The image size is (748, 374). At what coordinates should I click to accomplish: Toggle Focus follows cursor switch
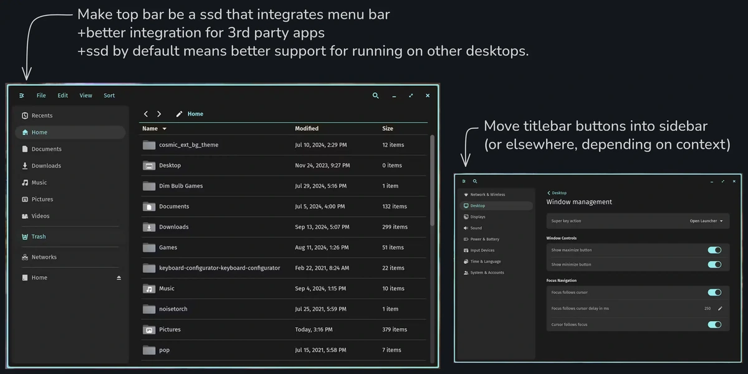pyautogui.click(x=714, y=292)
